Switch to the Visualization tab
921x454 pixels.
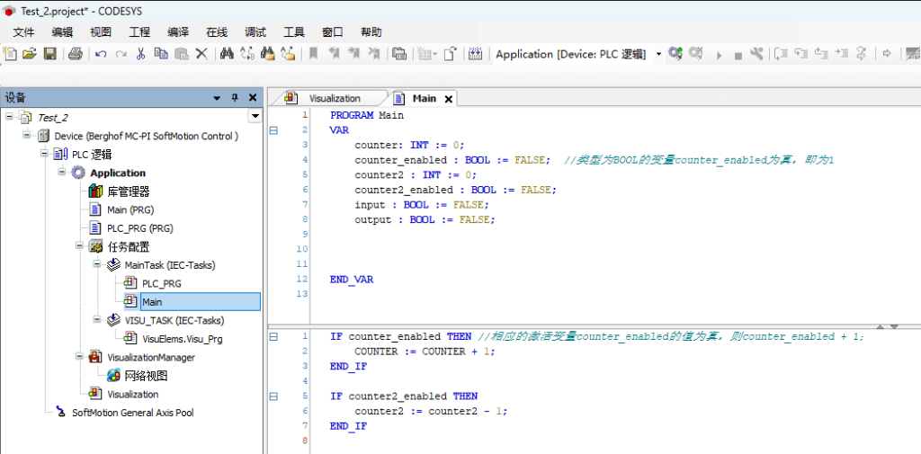(x=334, y=98)
